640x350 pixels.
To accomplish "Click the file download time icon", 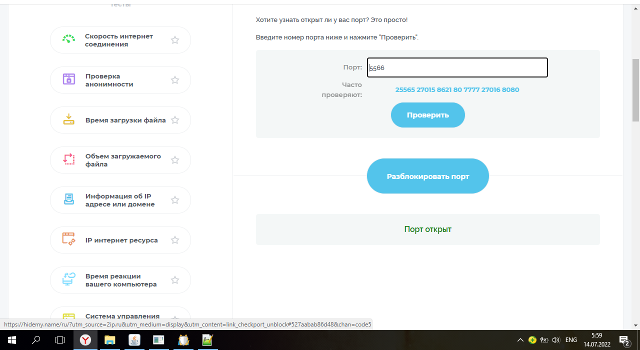I will pos(68,120).
